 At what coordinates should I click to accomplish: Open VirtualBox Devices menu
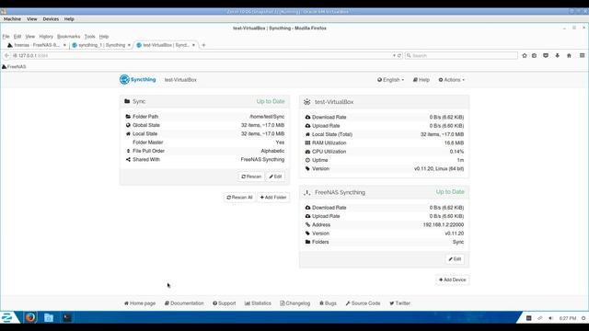coord(51,18)
